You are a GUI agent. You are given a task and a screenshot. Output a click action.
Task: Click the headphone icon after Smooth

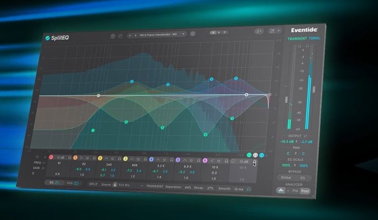(249, 189)
